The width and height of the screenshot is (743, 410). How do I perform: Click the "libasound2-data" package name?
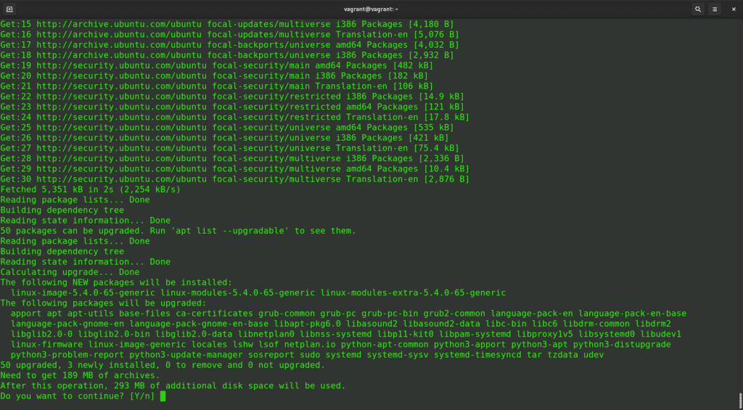[x=441, y=324]
